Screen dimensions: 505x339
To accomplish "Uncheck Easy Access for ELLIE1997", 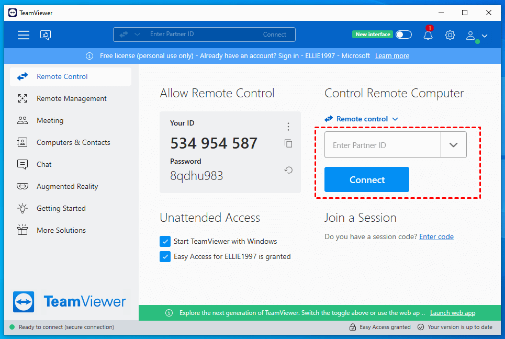I will 165,256.
